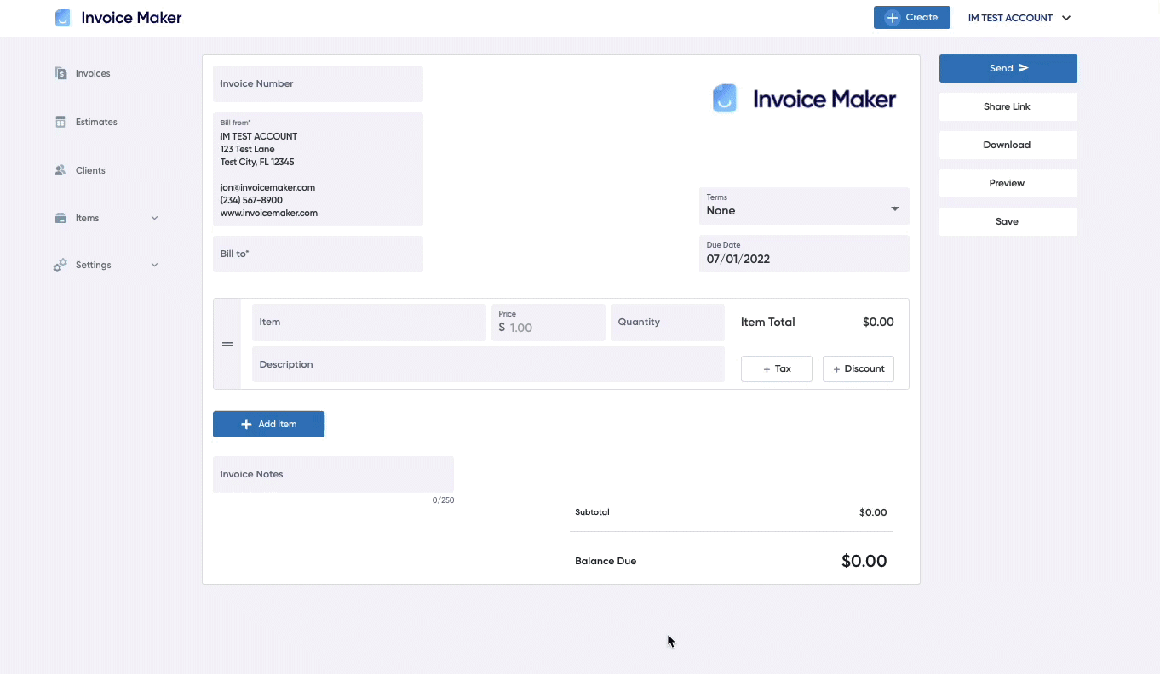This screenshot has width=1160, height=674.
Task: Change the Due Date field
Action: [804, 254]
